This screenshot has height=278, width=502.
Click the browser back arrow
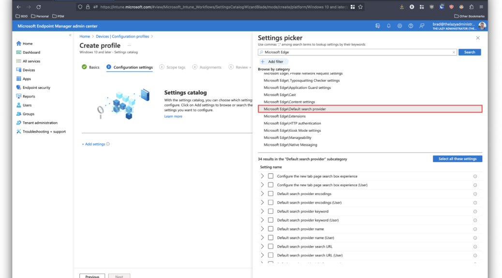(18, 7)
